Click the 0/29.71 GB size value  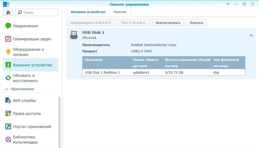174,72
